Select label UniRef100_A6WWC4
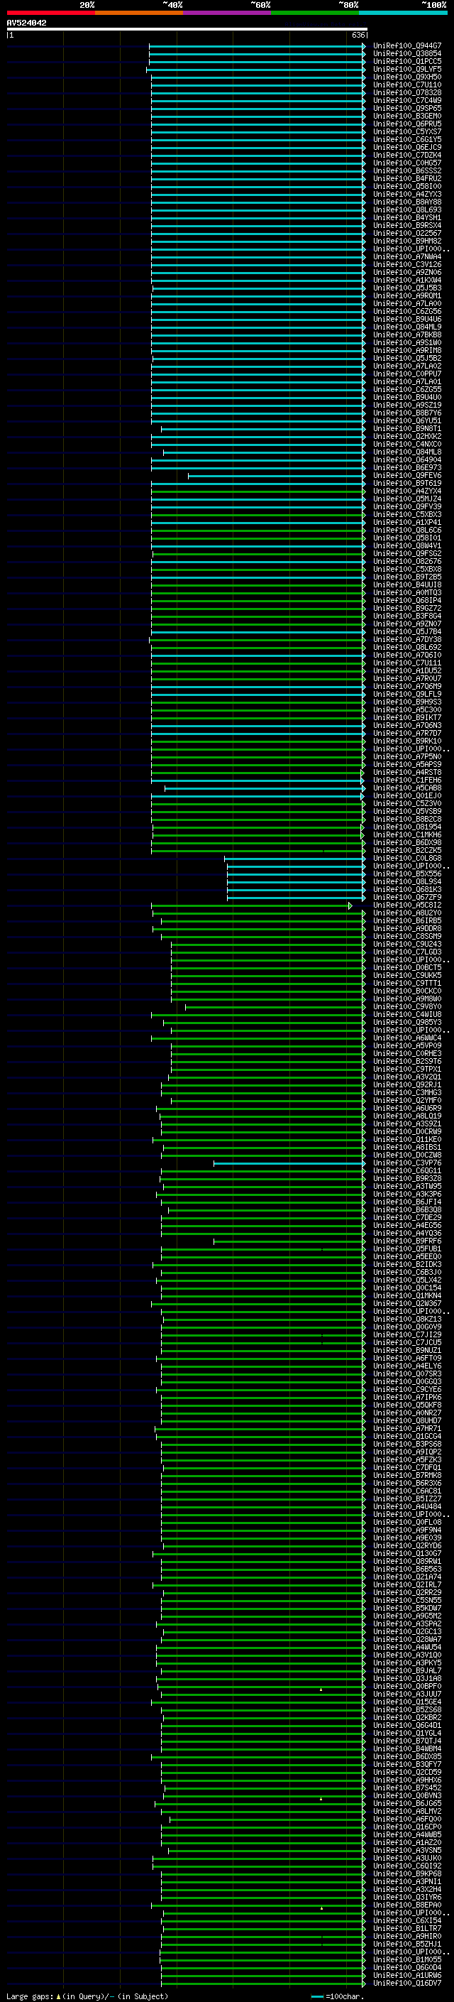Screen dimensions: 454x2002 pyautogui.click(x=407, y=1038)
